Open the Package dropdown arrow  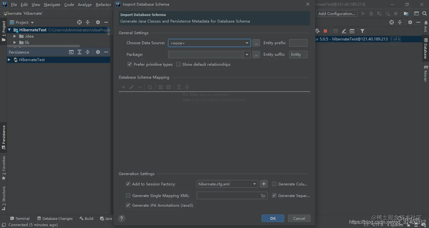pos(247,54)
